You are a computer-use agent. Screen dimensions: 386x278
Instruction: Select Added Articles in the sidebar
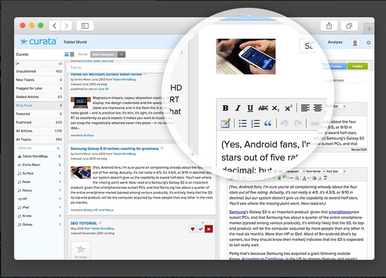click(x=39, y=97)
